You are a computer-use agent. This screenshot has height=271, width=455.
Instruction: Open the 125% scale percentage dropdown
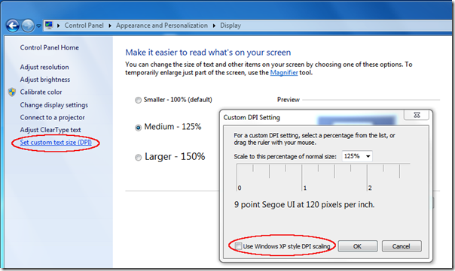click(357, 156)
